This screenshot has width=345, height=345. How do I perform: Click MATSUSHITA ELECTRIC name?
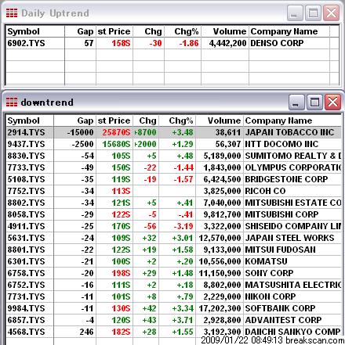(292, 285)
